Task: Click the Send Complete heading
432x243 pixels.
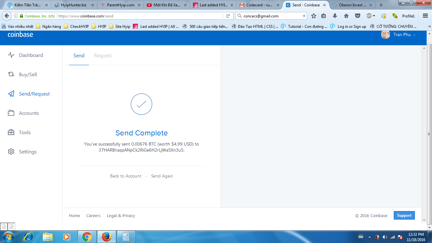Action: [x=142, y=133]
